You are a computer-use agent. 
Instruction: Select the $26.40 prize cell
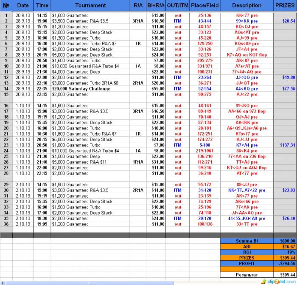(285, 218)
